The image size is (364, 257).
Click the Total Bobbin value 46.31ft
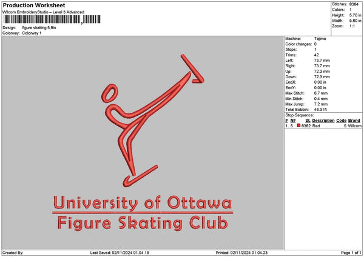click(320, 110)
